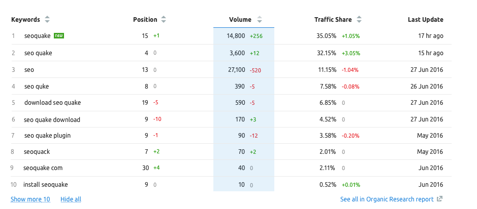Click the 'seo quake plugin' keyword
This screenshot has width=477, height=209.
[47, 136]
